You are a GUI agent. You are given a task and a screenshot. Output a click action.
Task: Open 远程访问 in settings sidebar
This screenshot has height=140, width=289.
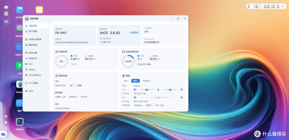(x=36, y=58)
